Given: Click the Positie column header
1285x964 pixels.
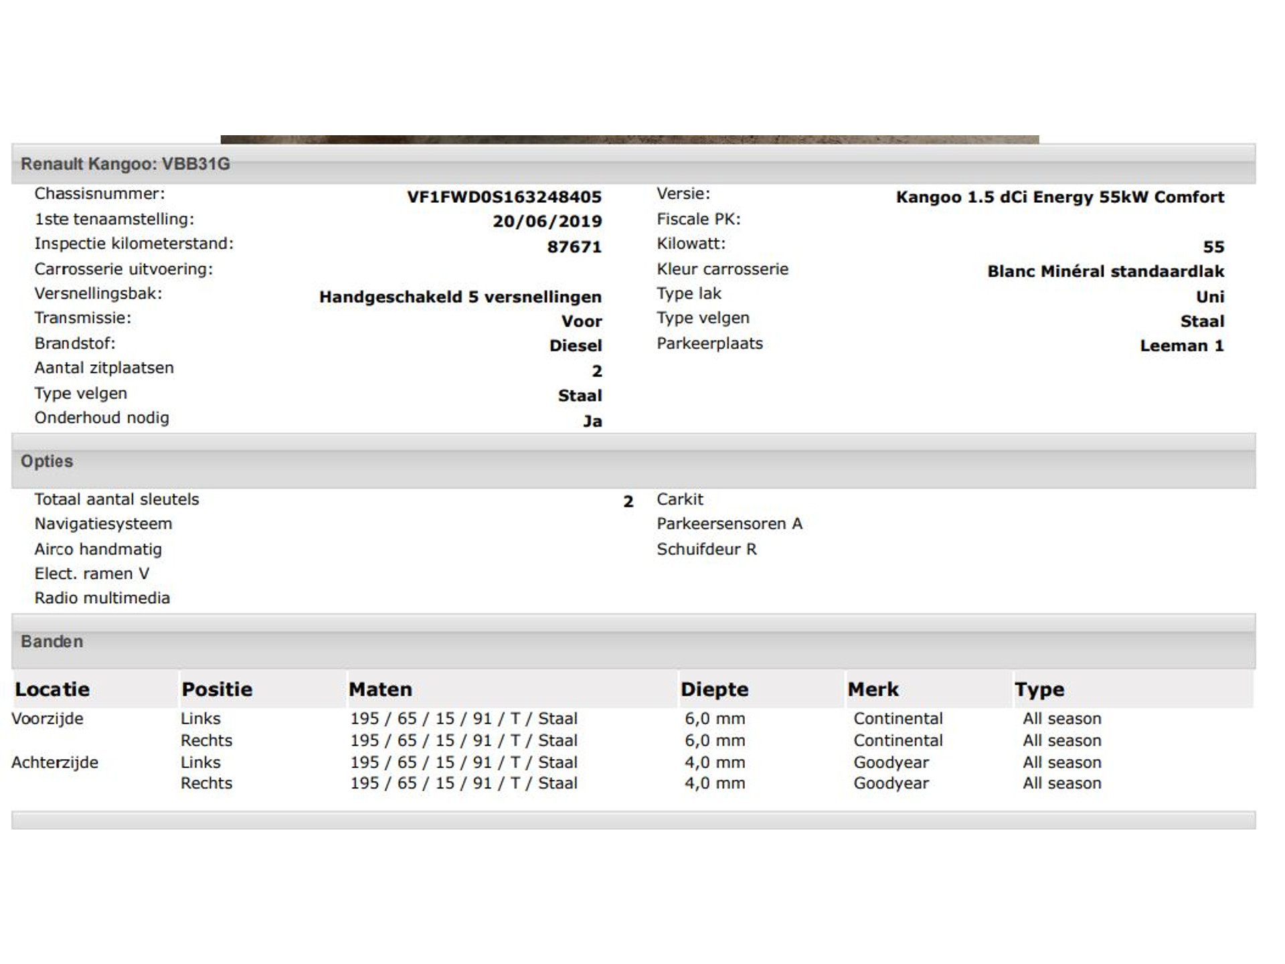Looking at the screenshot, I should click(x=217, y=689).
